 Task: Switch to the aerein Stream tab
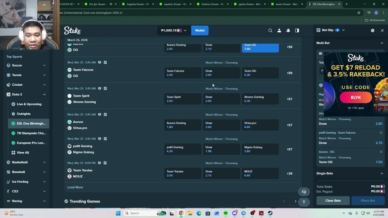click(x=287, y=4)
